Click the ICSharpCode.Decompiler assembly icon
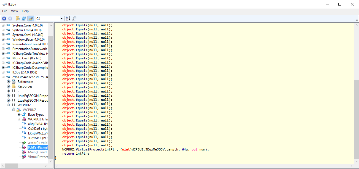This screenshot has height=169, width=359. click(x=8, y=68)
